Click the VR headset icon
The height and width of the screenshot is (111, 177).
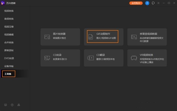coord(134,58)
